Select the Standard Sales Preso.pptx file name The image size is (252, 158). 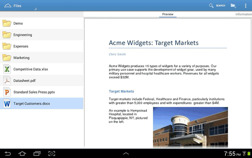pos(34,92)
